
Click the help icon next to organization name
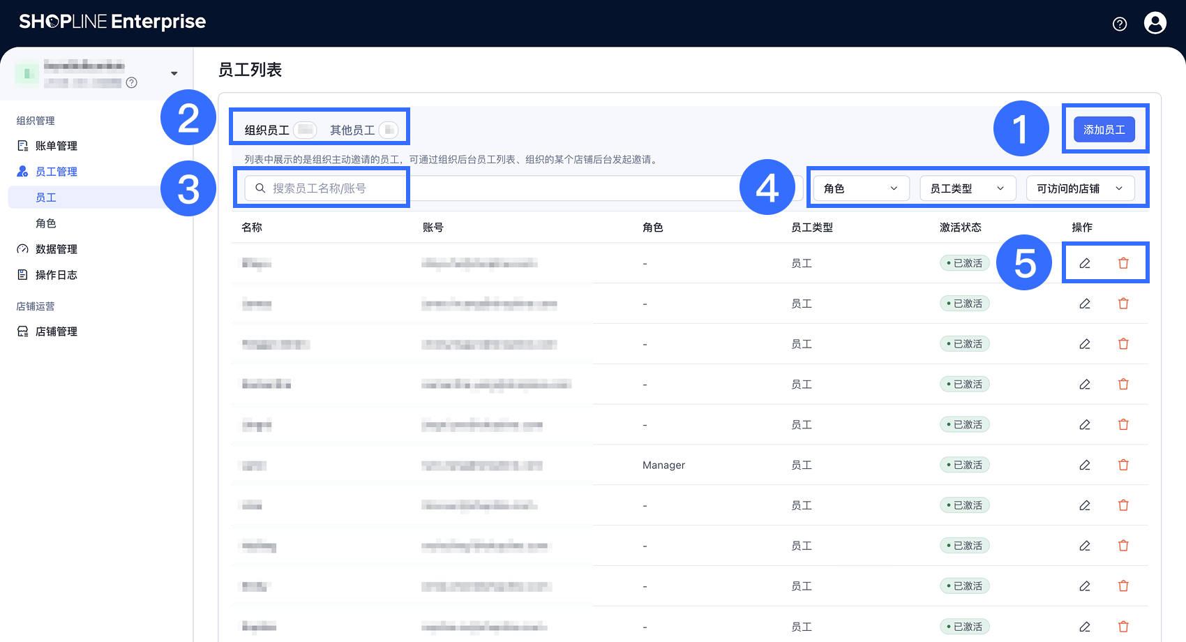point(131,82)
